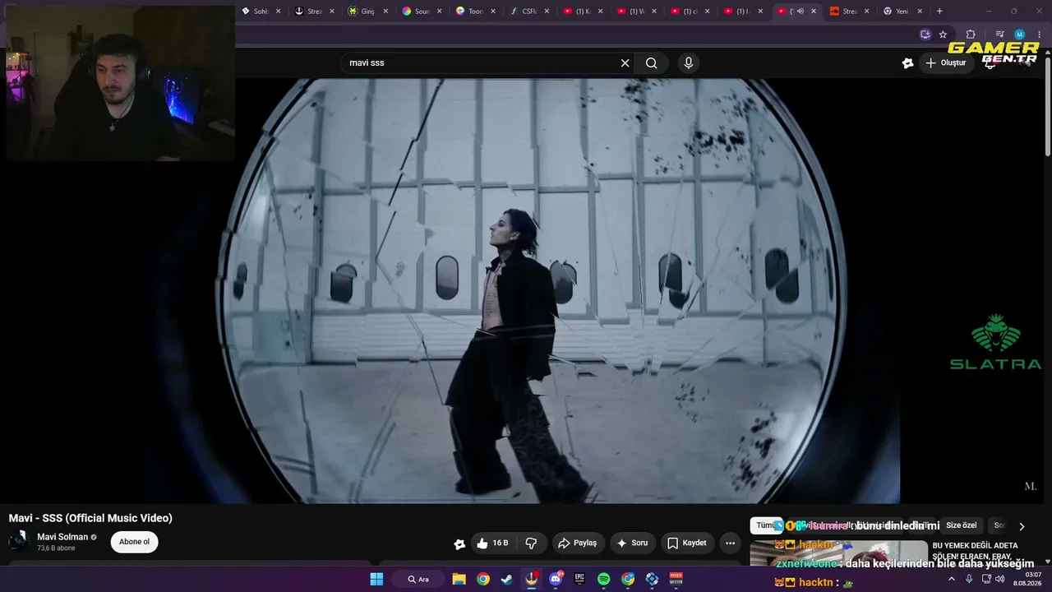1052x592 pixels.
Task: Subscribe using the Abone ol button
Action: 135,542
